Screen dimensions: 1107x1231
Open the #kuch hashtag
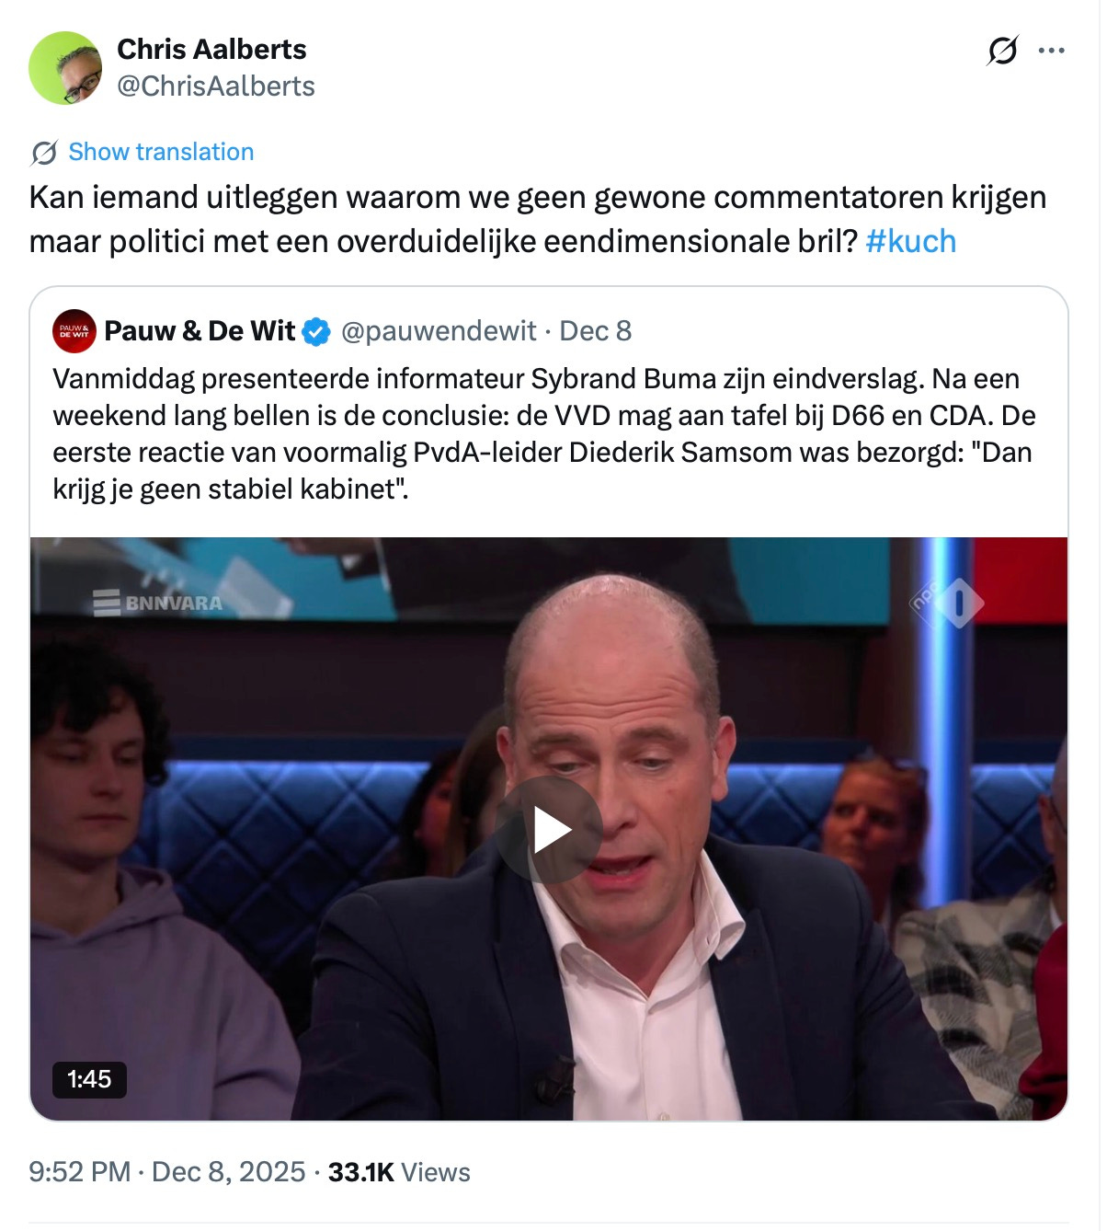tap(910, 241)
